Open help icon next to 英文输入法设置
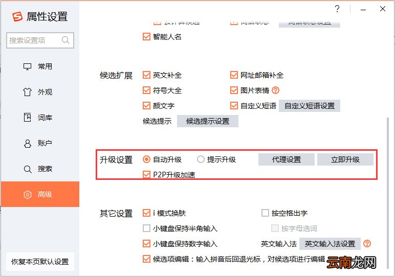This screenshot has height=277, width=395. (x=367, y=244)
